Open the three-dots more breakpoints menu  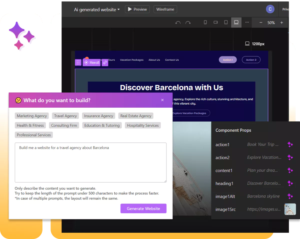coord(247,22)
